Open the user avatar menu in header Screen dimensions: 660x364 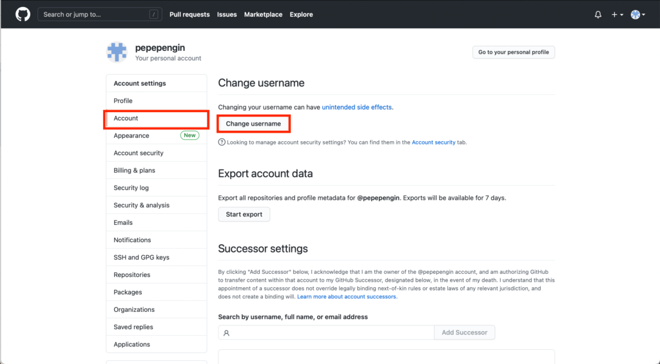tap(637, 14)
